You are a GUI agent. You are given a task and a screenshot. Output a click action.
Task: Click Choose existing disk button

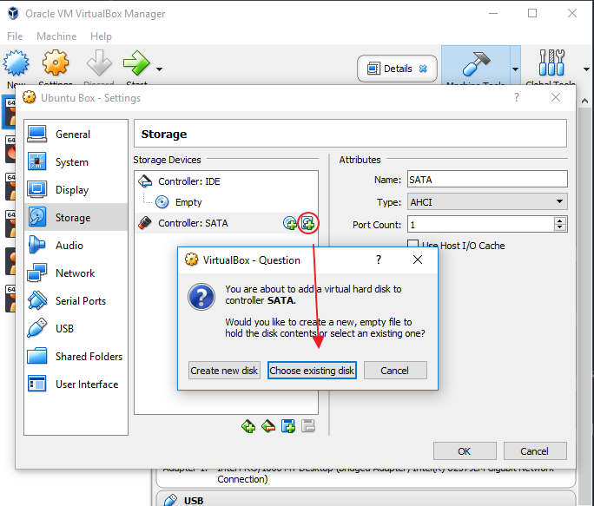coord(312,370)
